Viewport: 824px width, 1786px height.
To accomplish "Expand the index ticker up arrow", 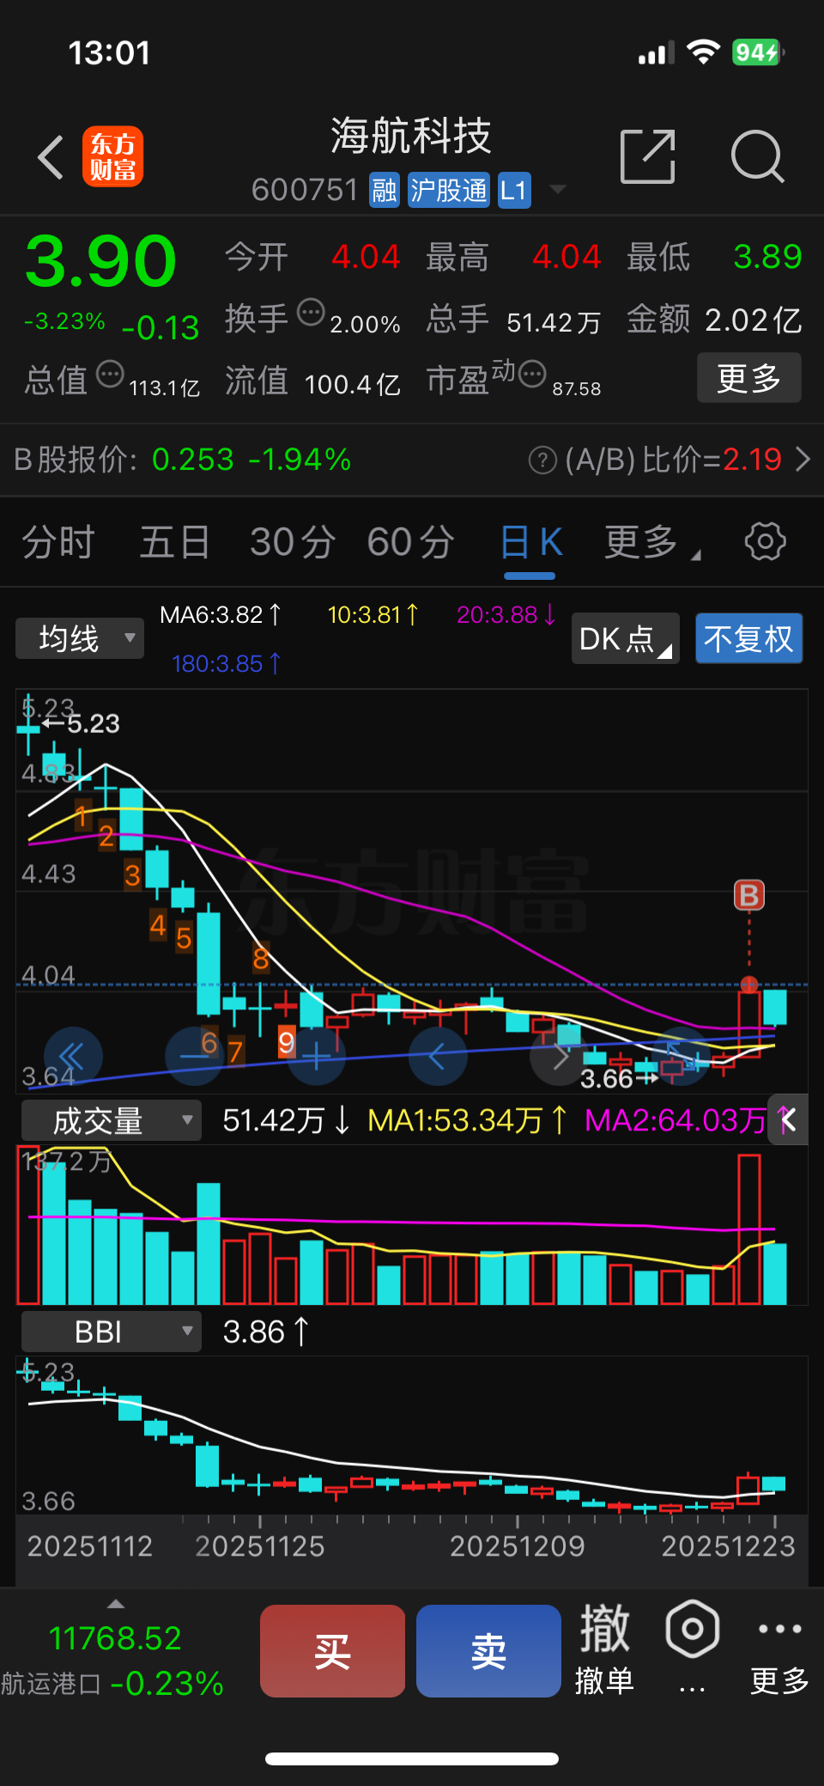I will click(x=116, y=1604).
